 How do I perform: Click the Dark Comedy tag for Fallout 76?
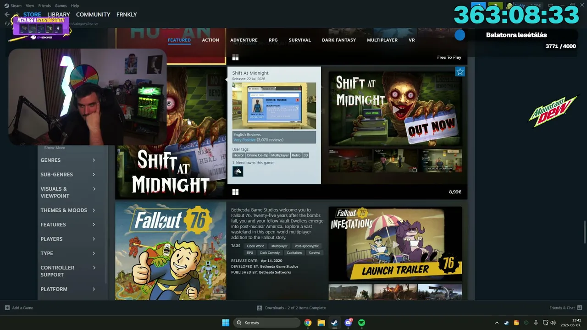270,253
